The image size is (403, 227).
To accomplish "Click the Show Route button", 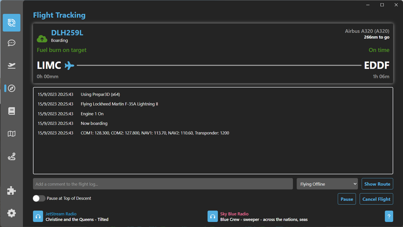I will click(x=377, y=184).
